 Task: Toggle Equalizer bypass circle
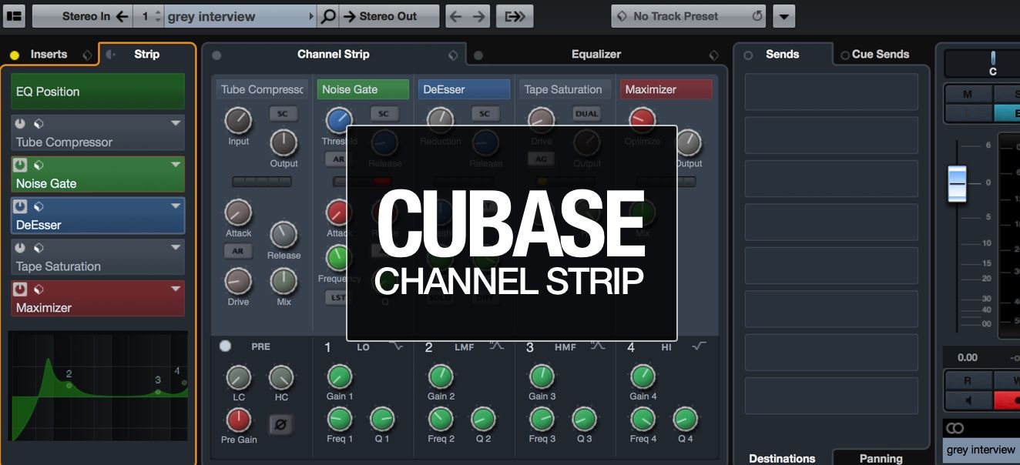[478, 55]
